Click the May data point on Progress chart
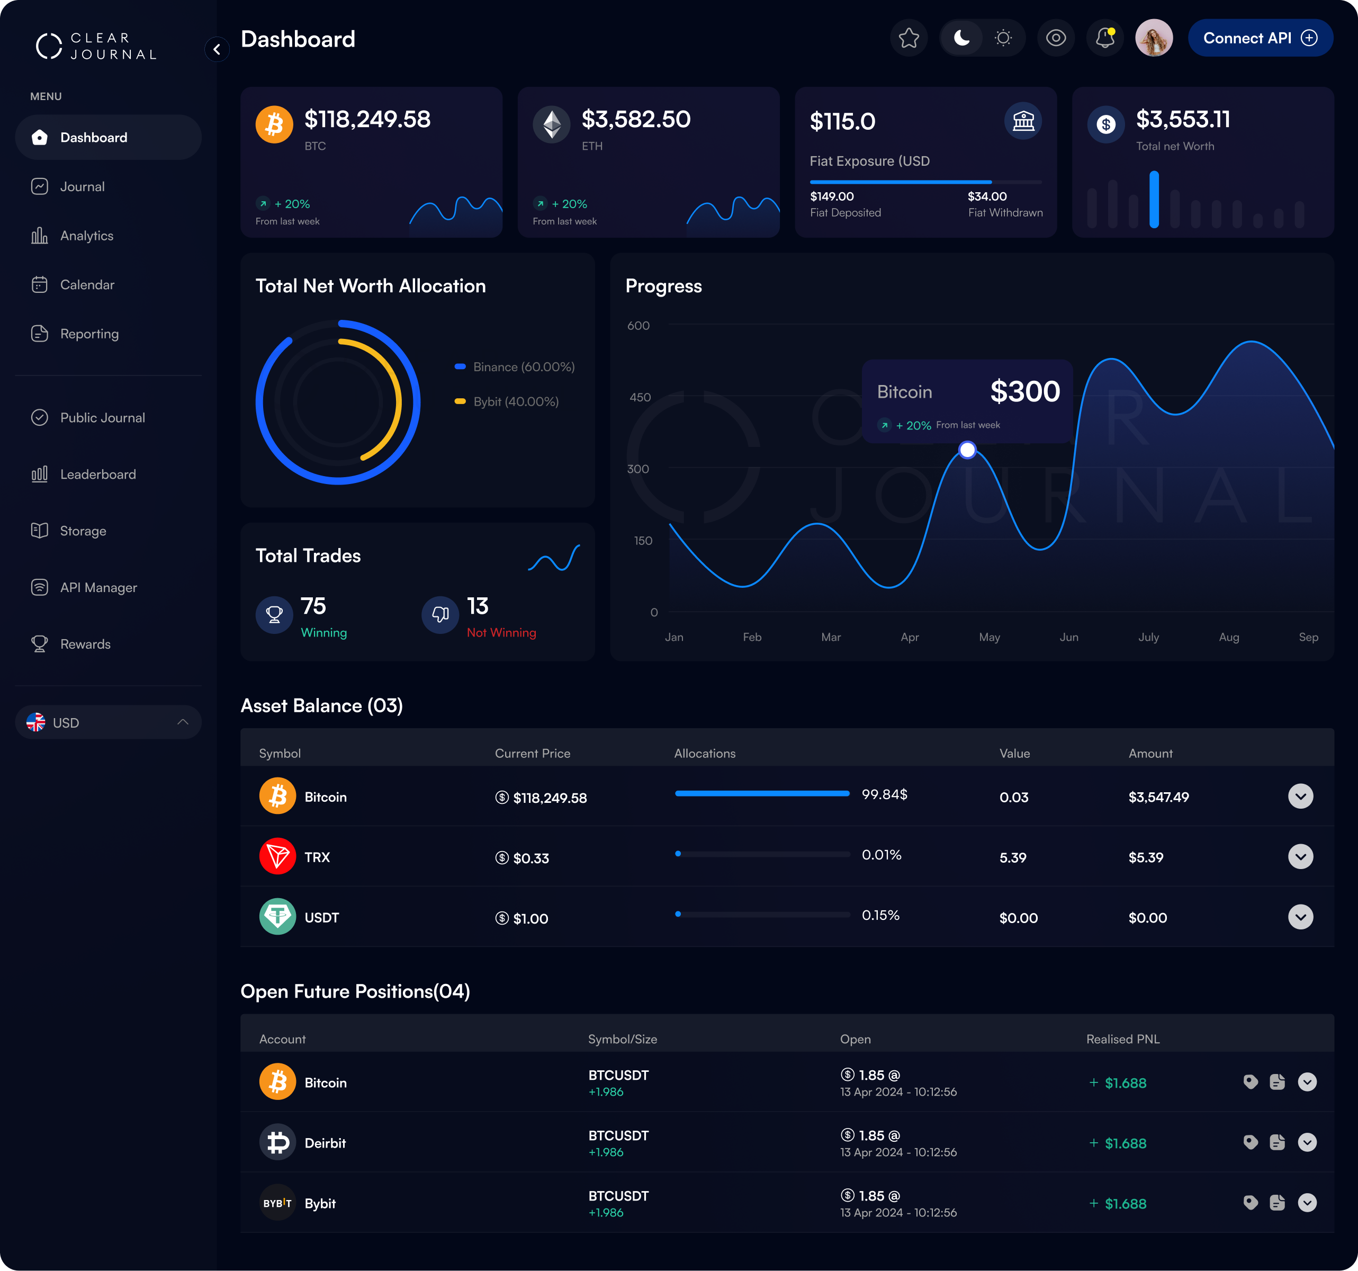The image size is (1358, 1271). coord(967,450)
